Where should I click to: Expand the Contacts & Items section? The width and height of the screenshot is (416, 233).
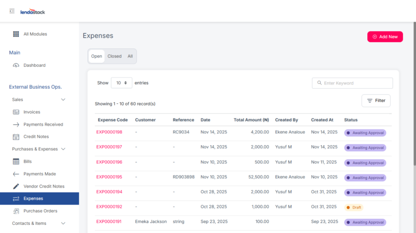point(63,223)
